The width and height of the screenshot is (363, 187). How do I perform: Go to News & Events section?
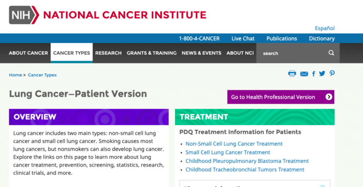201,53
